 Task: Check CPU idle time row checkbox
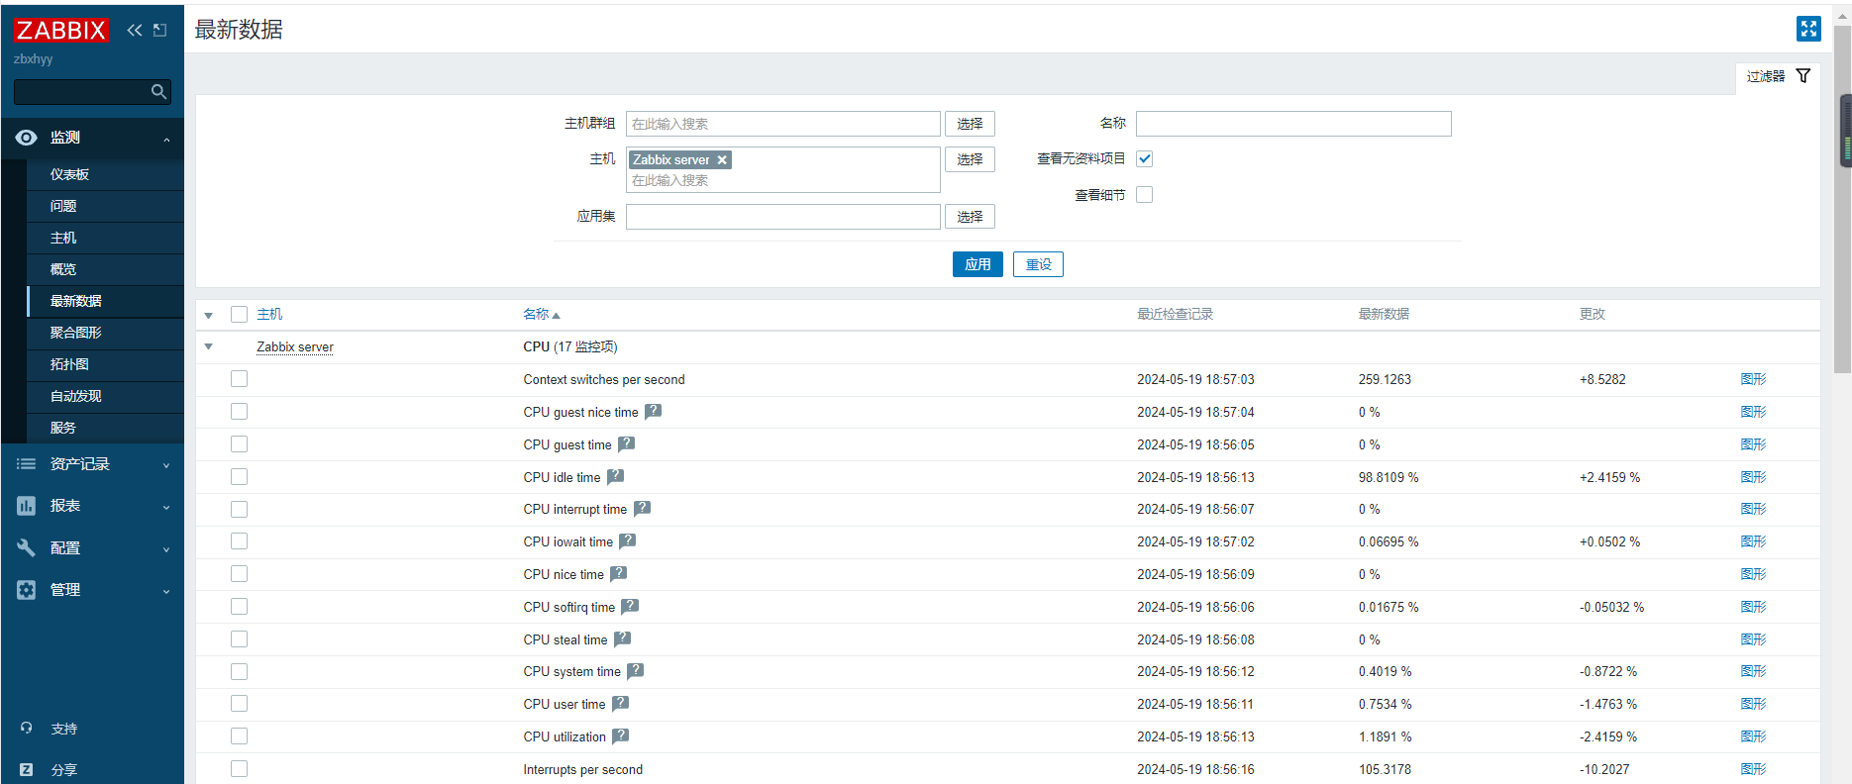239,476
